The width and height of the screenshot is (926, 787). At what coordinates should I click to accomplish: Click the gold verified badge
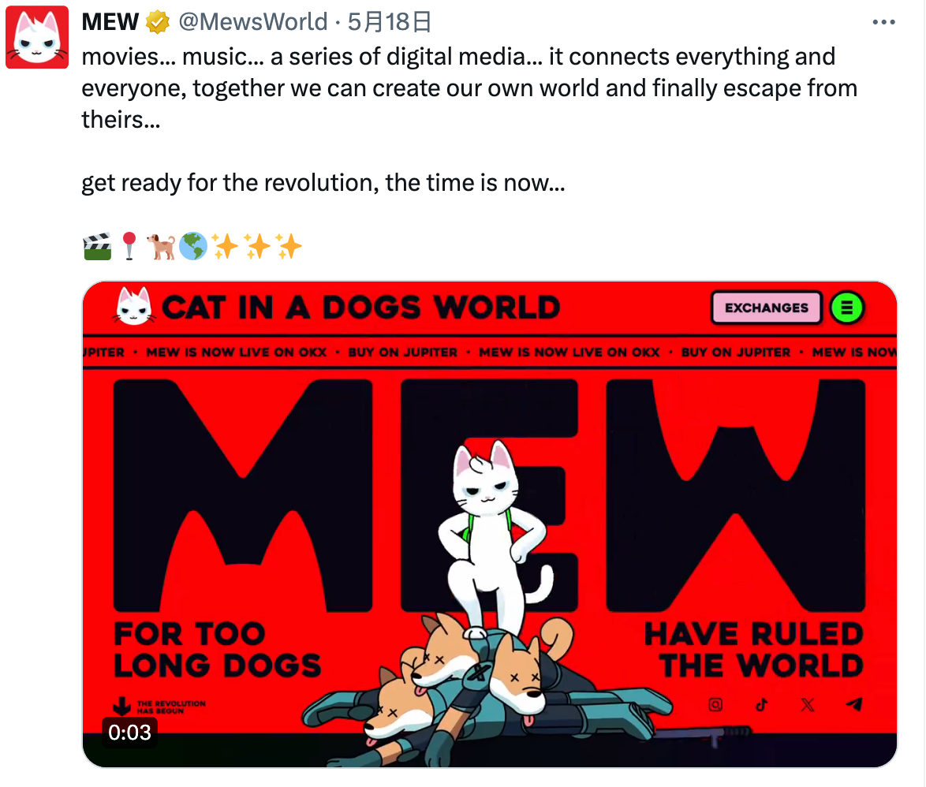coord(158,22)
